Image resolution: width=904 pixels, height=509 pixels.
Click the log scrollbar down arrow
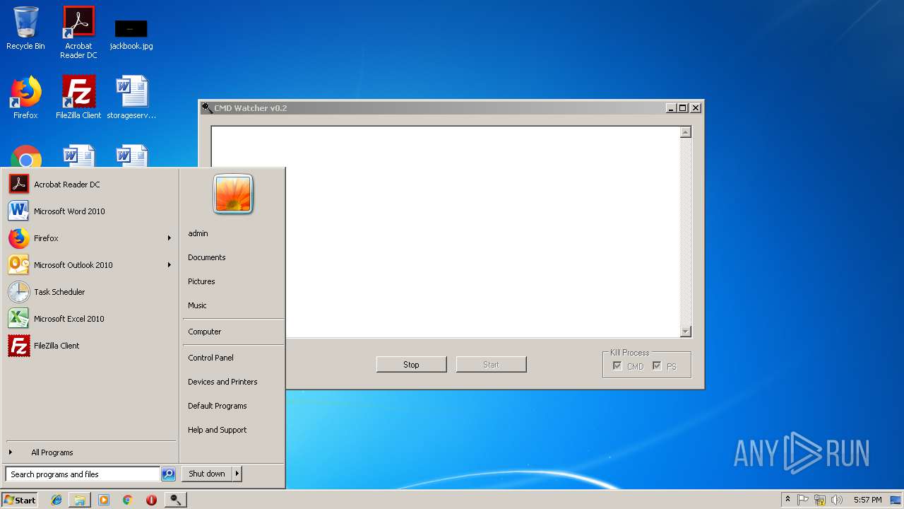[685, 332]
